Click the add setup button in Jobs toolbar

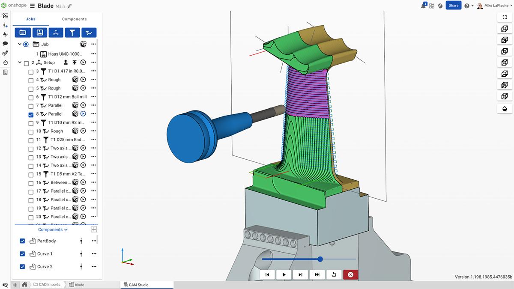(x=56, y=33)
